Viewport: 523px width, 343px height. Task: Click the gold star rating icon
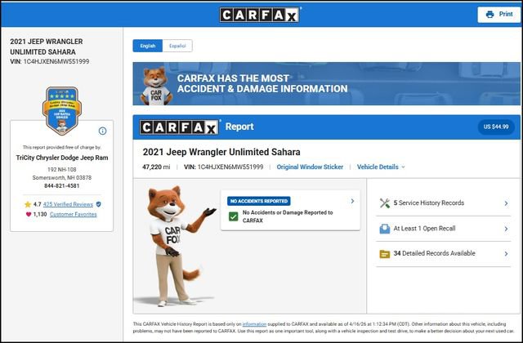(28, 204)
